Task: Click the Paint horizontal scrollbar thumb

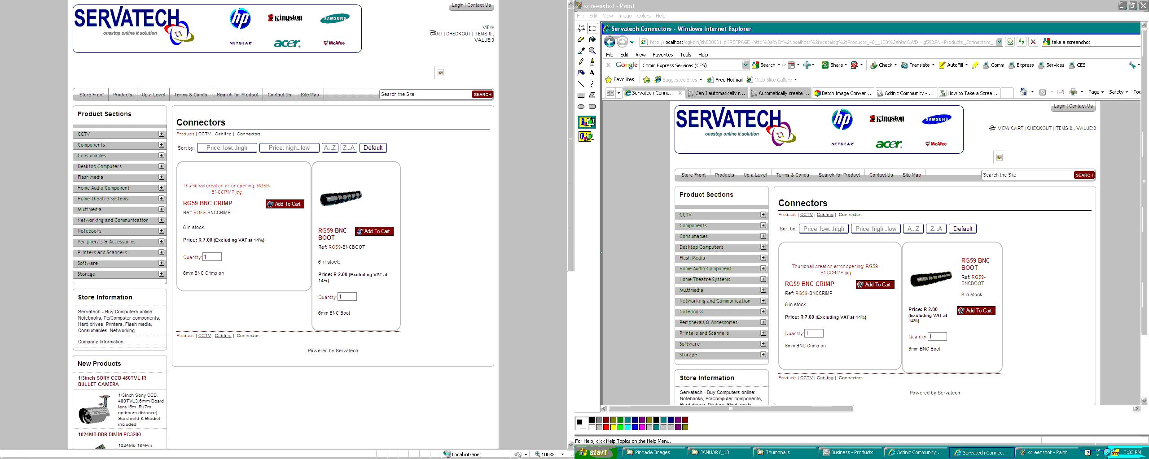Action: pos(731,409)
